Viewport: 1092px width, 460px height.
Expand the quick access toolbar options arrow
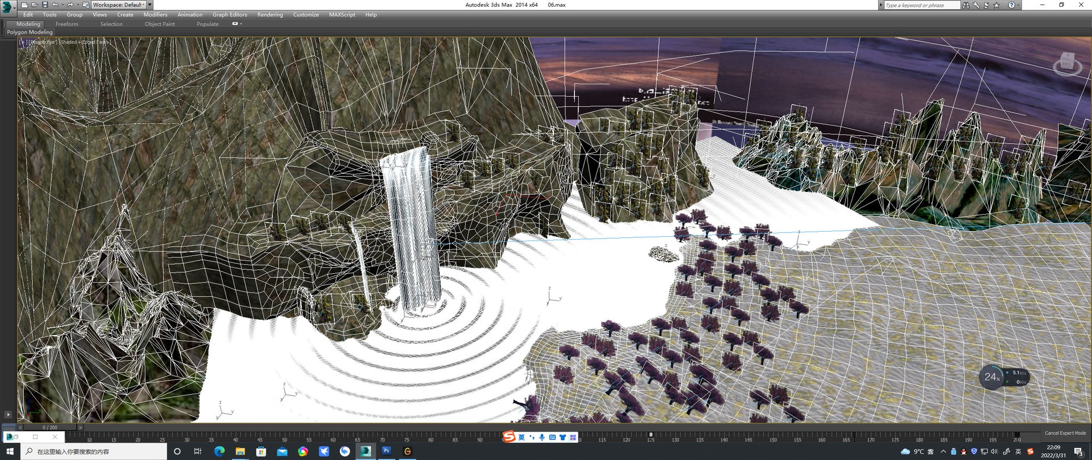pos(150,5)
